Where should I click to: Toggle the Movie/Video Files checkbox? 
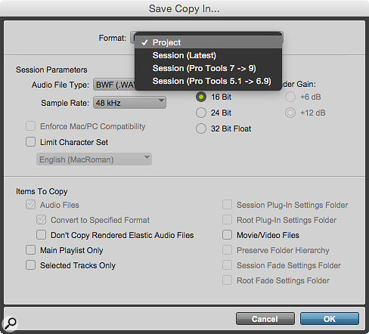(x=227, y=235)
